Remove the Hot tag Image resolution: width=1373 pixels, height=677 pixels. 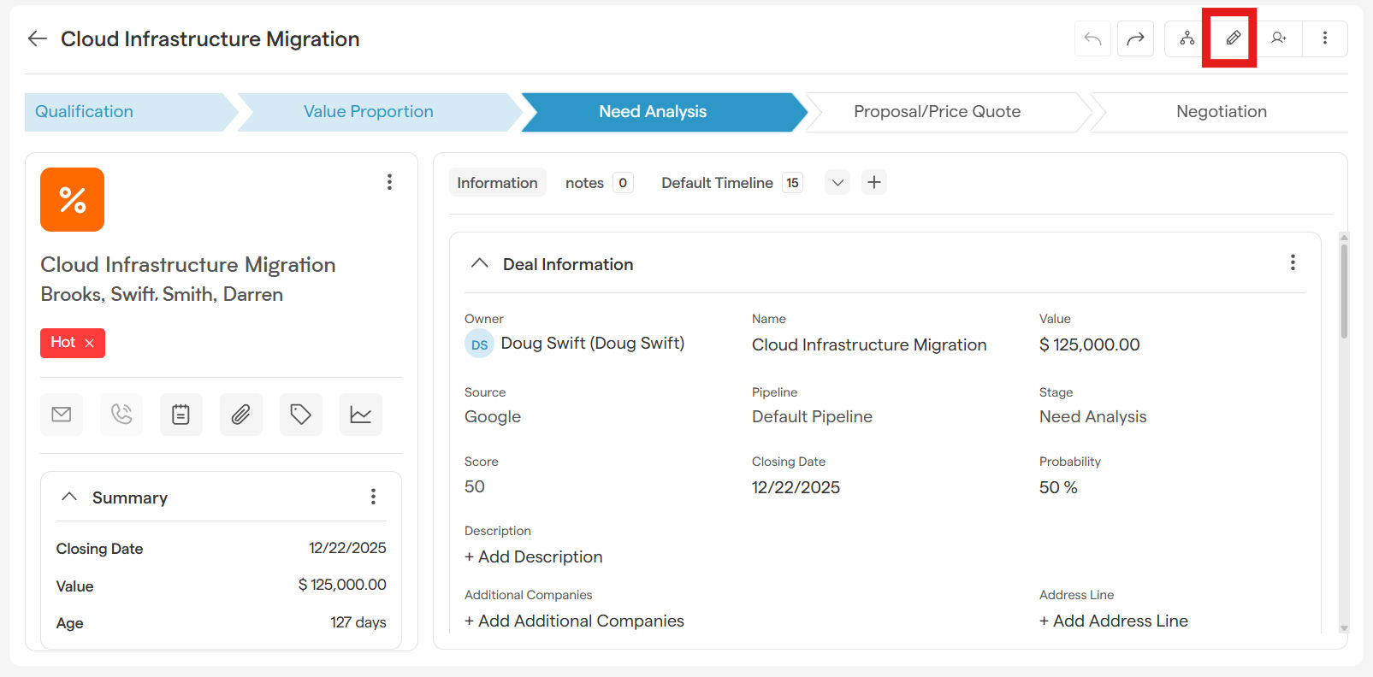click(90, 343)
